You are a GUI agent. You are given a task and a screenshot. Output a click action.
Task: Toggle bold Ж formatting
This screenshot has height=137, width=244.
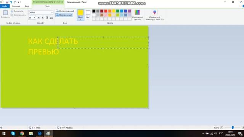(39, 18)
